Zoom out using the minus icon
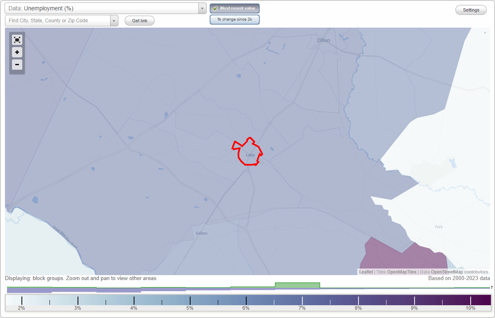The width and height of the screenshot is (495, 318). tap(17, 65)
